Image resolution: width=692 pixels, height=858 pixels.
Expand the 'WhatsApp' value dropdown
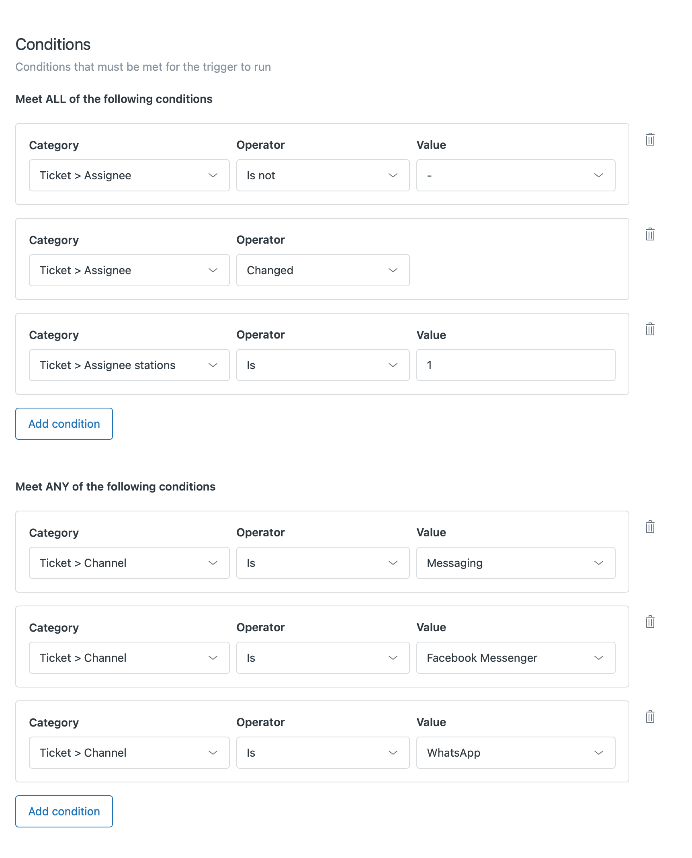(516, 753)
